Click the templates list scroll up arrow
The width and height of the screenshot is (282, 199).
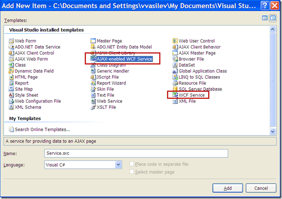(273, 29)
